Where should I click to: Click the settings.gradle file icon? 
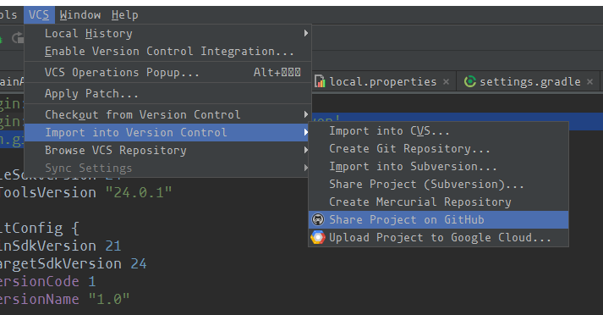pos(469,81)
